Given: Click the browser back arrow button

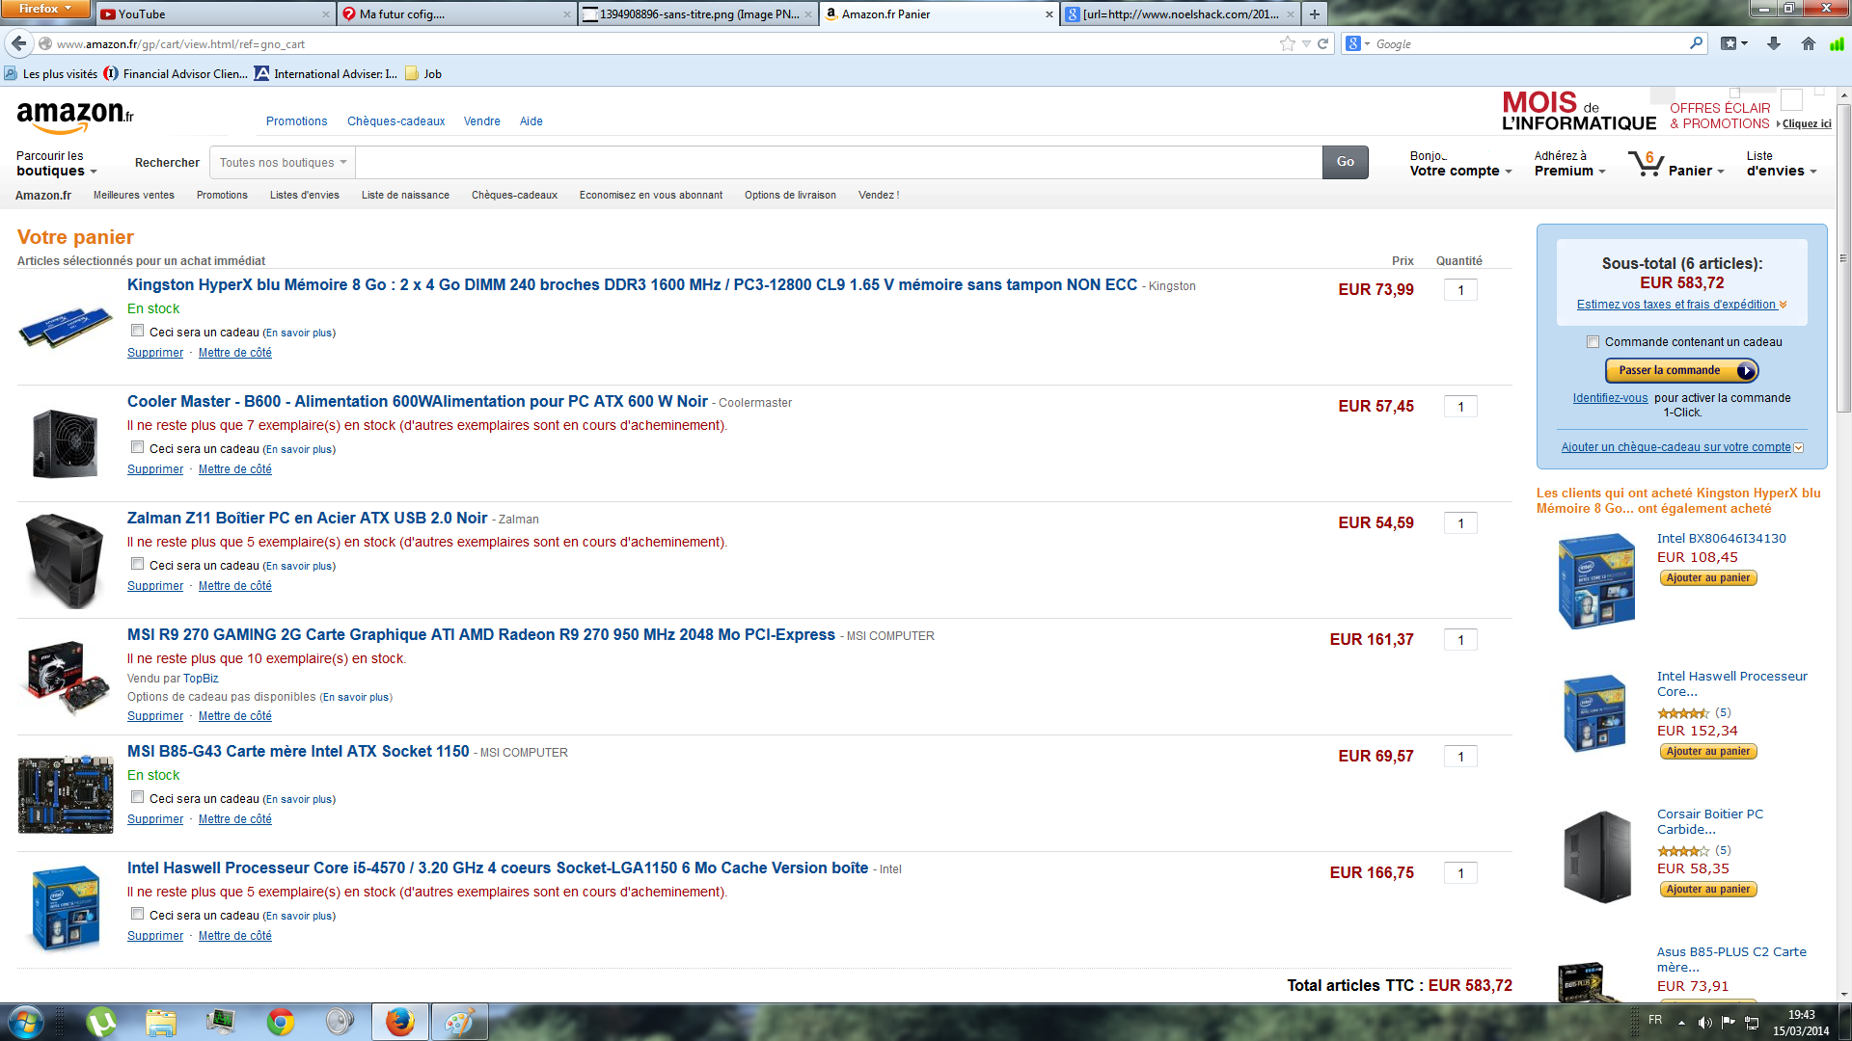Looking at the screenshot, I should pos(19,43).
